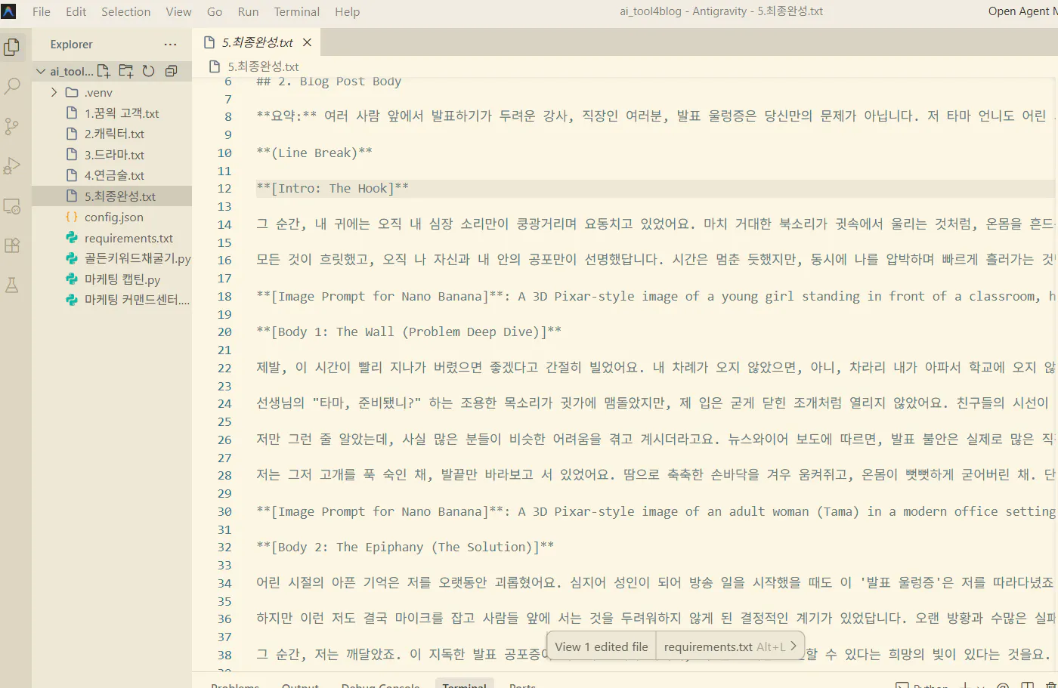This screenshot has height=688, width=1058.
Task: Open the Source Control panel
Action: 12,126
